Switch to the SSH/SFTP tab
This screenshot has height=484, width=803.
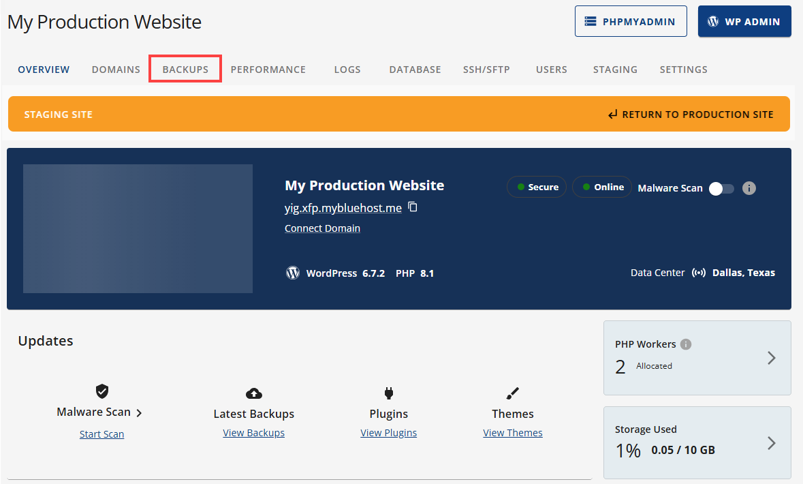(x=486, y=69)
